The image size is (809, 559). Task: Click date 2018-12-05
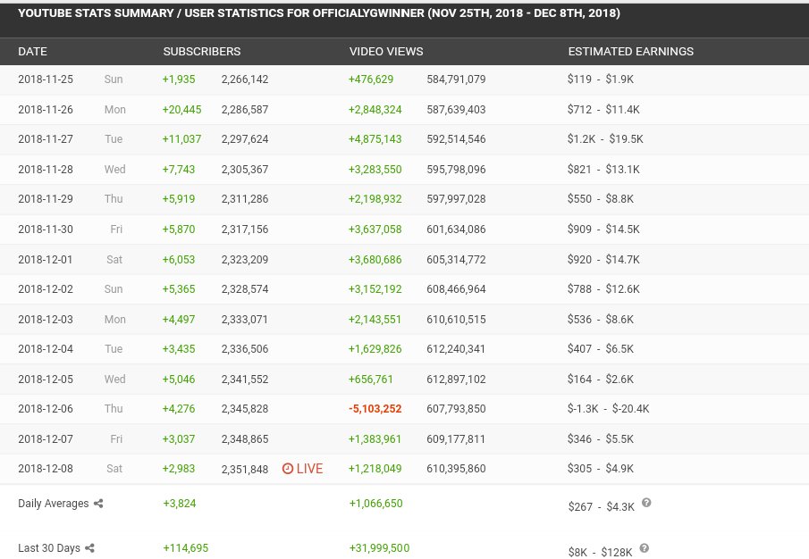pos(46,380)
